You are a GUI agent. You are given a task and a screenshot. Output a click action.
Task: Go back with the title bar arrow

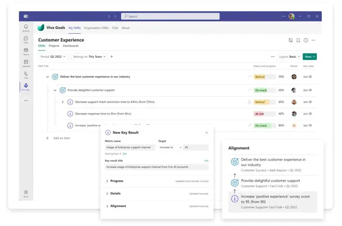click(109, 16)
